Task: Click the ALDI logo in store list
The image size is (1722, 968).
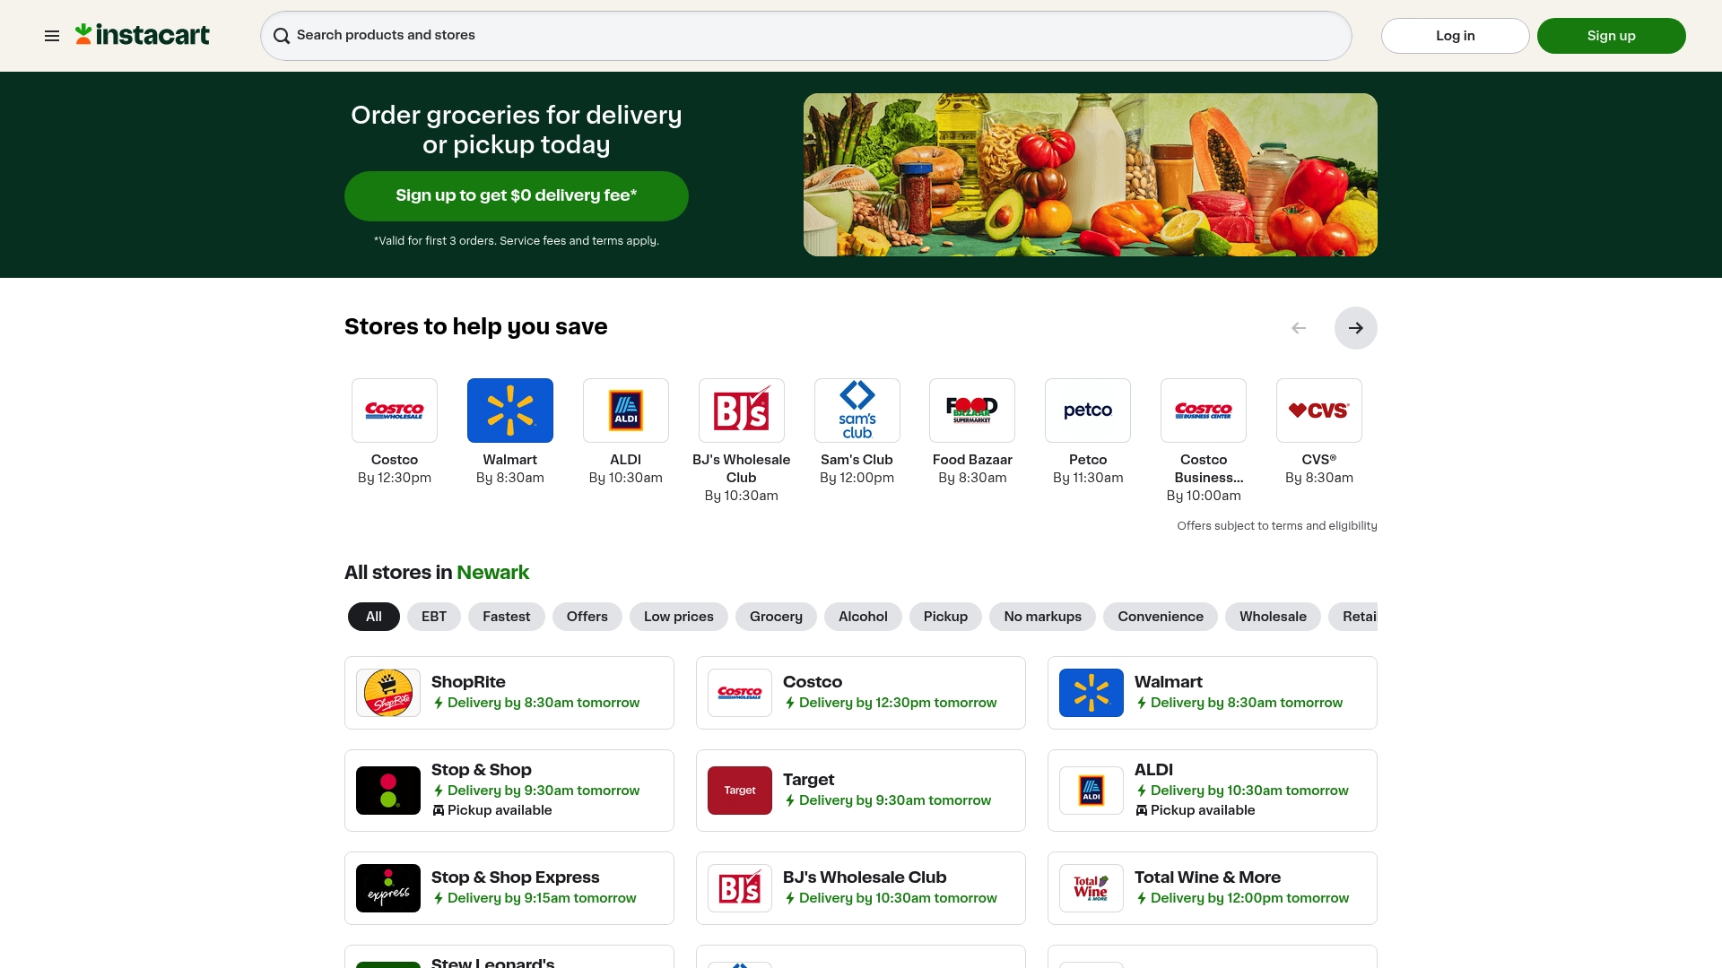Action: tap(1091, 791)
